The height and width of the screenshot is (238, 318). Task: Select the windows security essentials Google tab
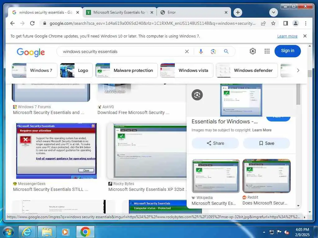tap(45, 12)
